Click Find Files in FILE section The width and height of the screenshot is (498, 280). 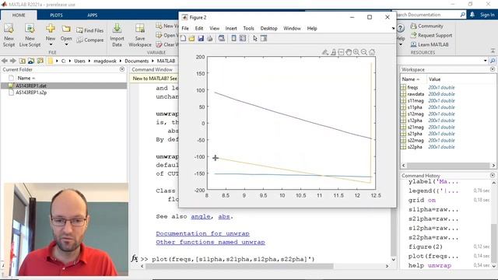coord(90,30)
